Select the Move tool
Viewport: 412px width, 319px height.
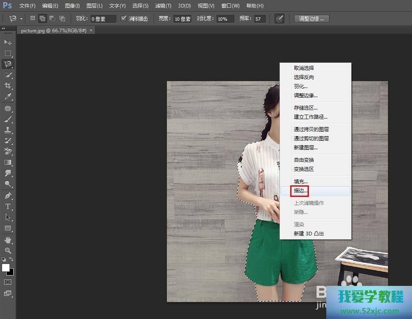[x=7, y=42]
